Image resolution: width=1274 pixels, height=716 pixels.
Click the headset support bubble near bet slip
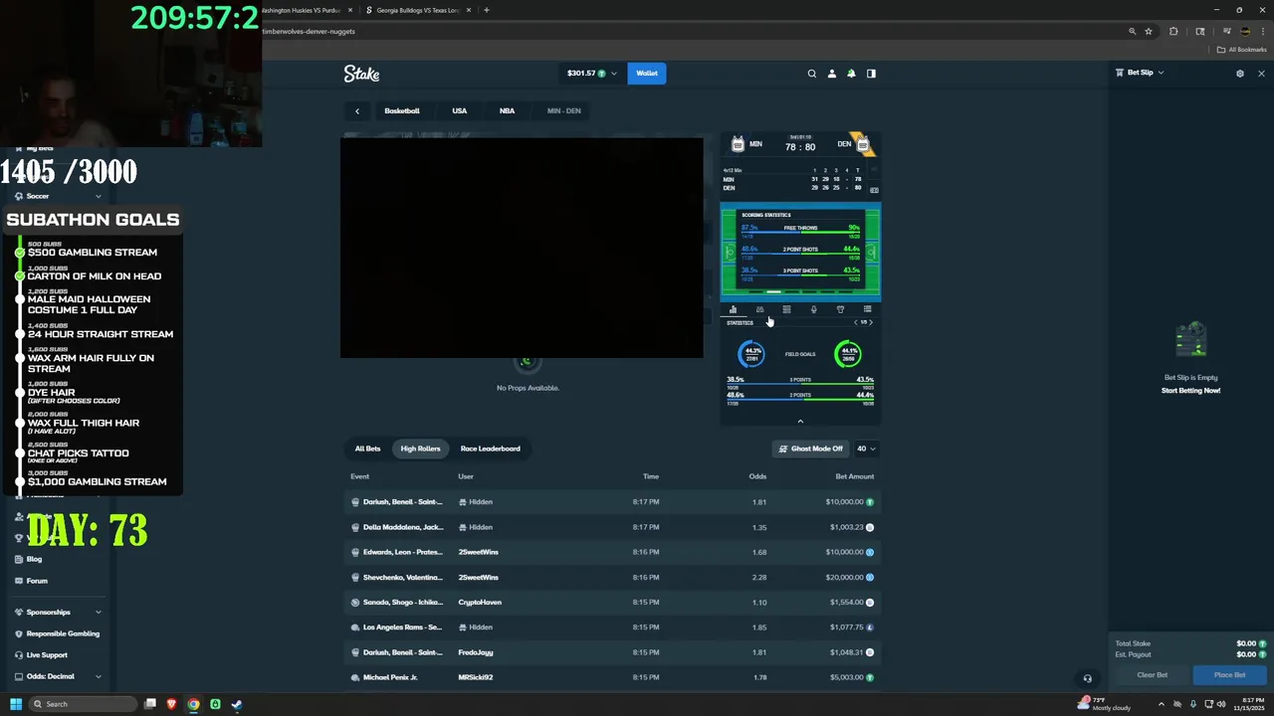pyautogui.click(x=1087, y=678)
